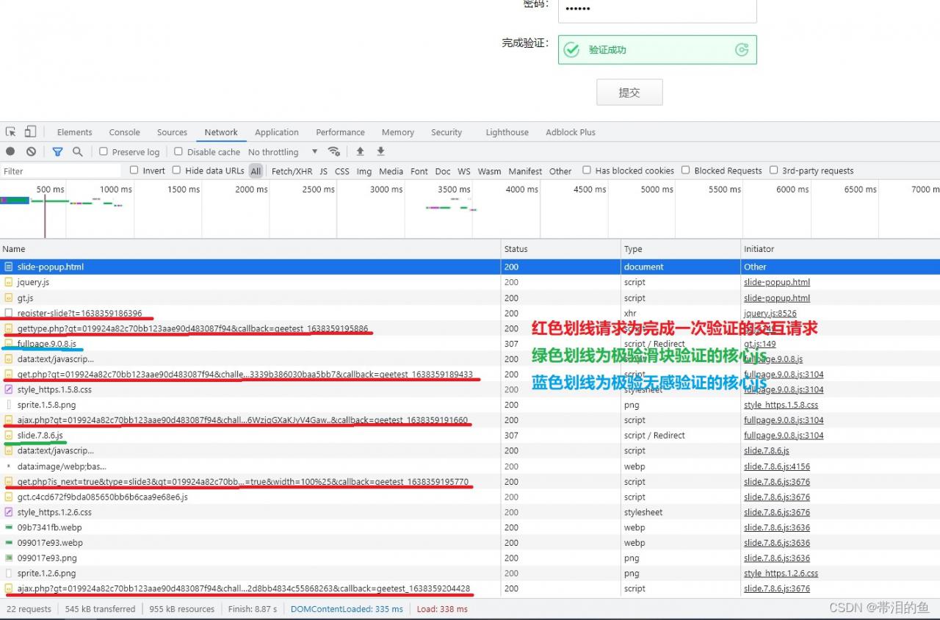Stop recording network log
The height and width of the screenshot is (620, 940).
(10, 151)
